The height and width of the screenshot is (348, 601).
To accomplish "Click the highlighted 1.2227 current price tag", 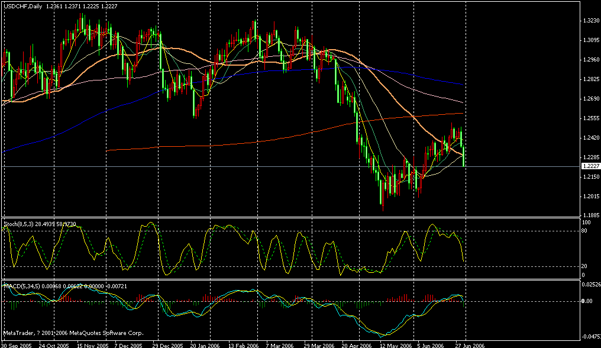I will click(x=591, y=166).
